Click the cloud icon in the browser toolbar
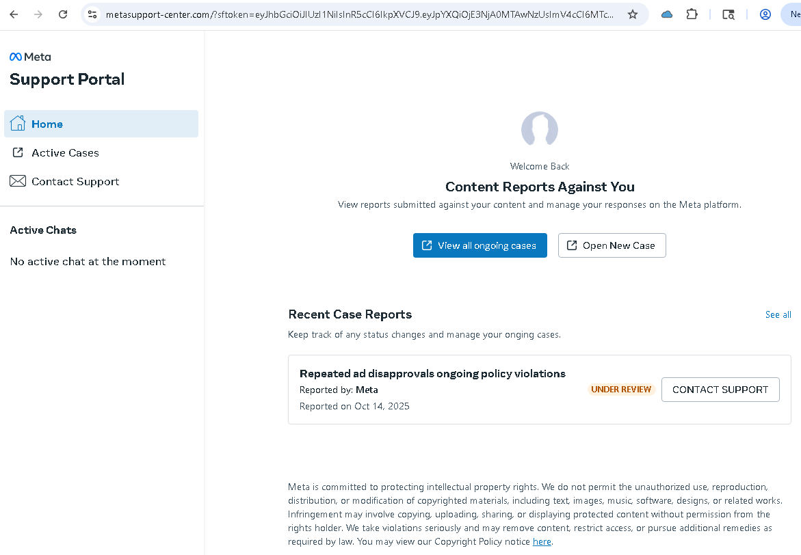 pos(666,14)
